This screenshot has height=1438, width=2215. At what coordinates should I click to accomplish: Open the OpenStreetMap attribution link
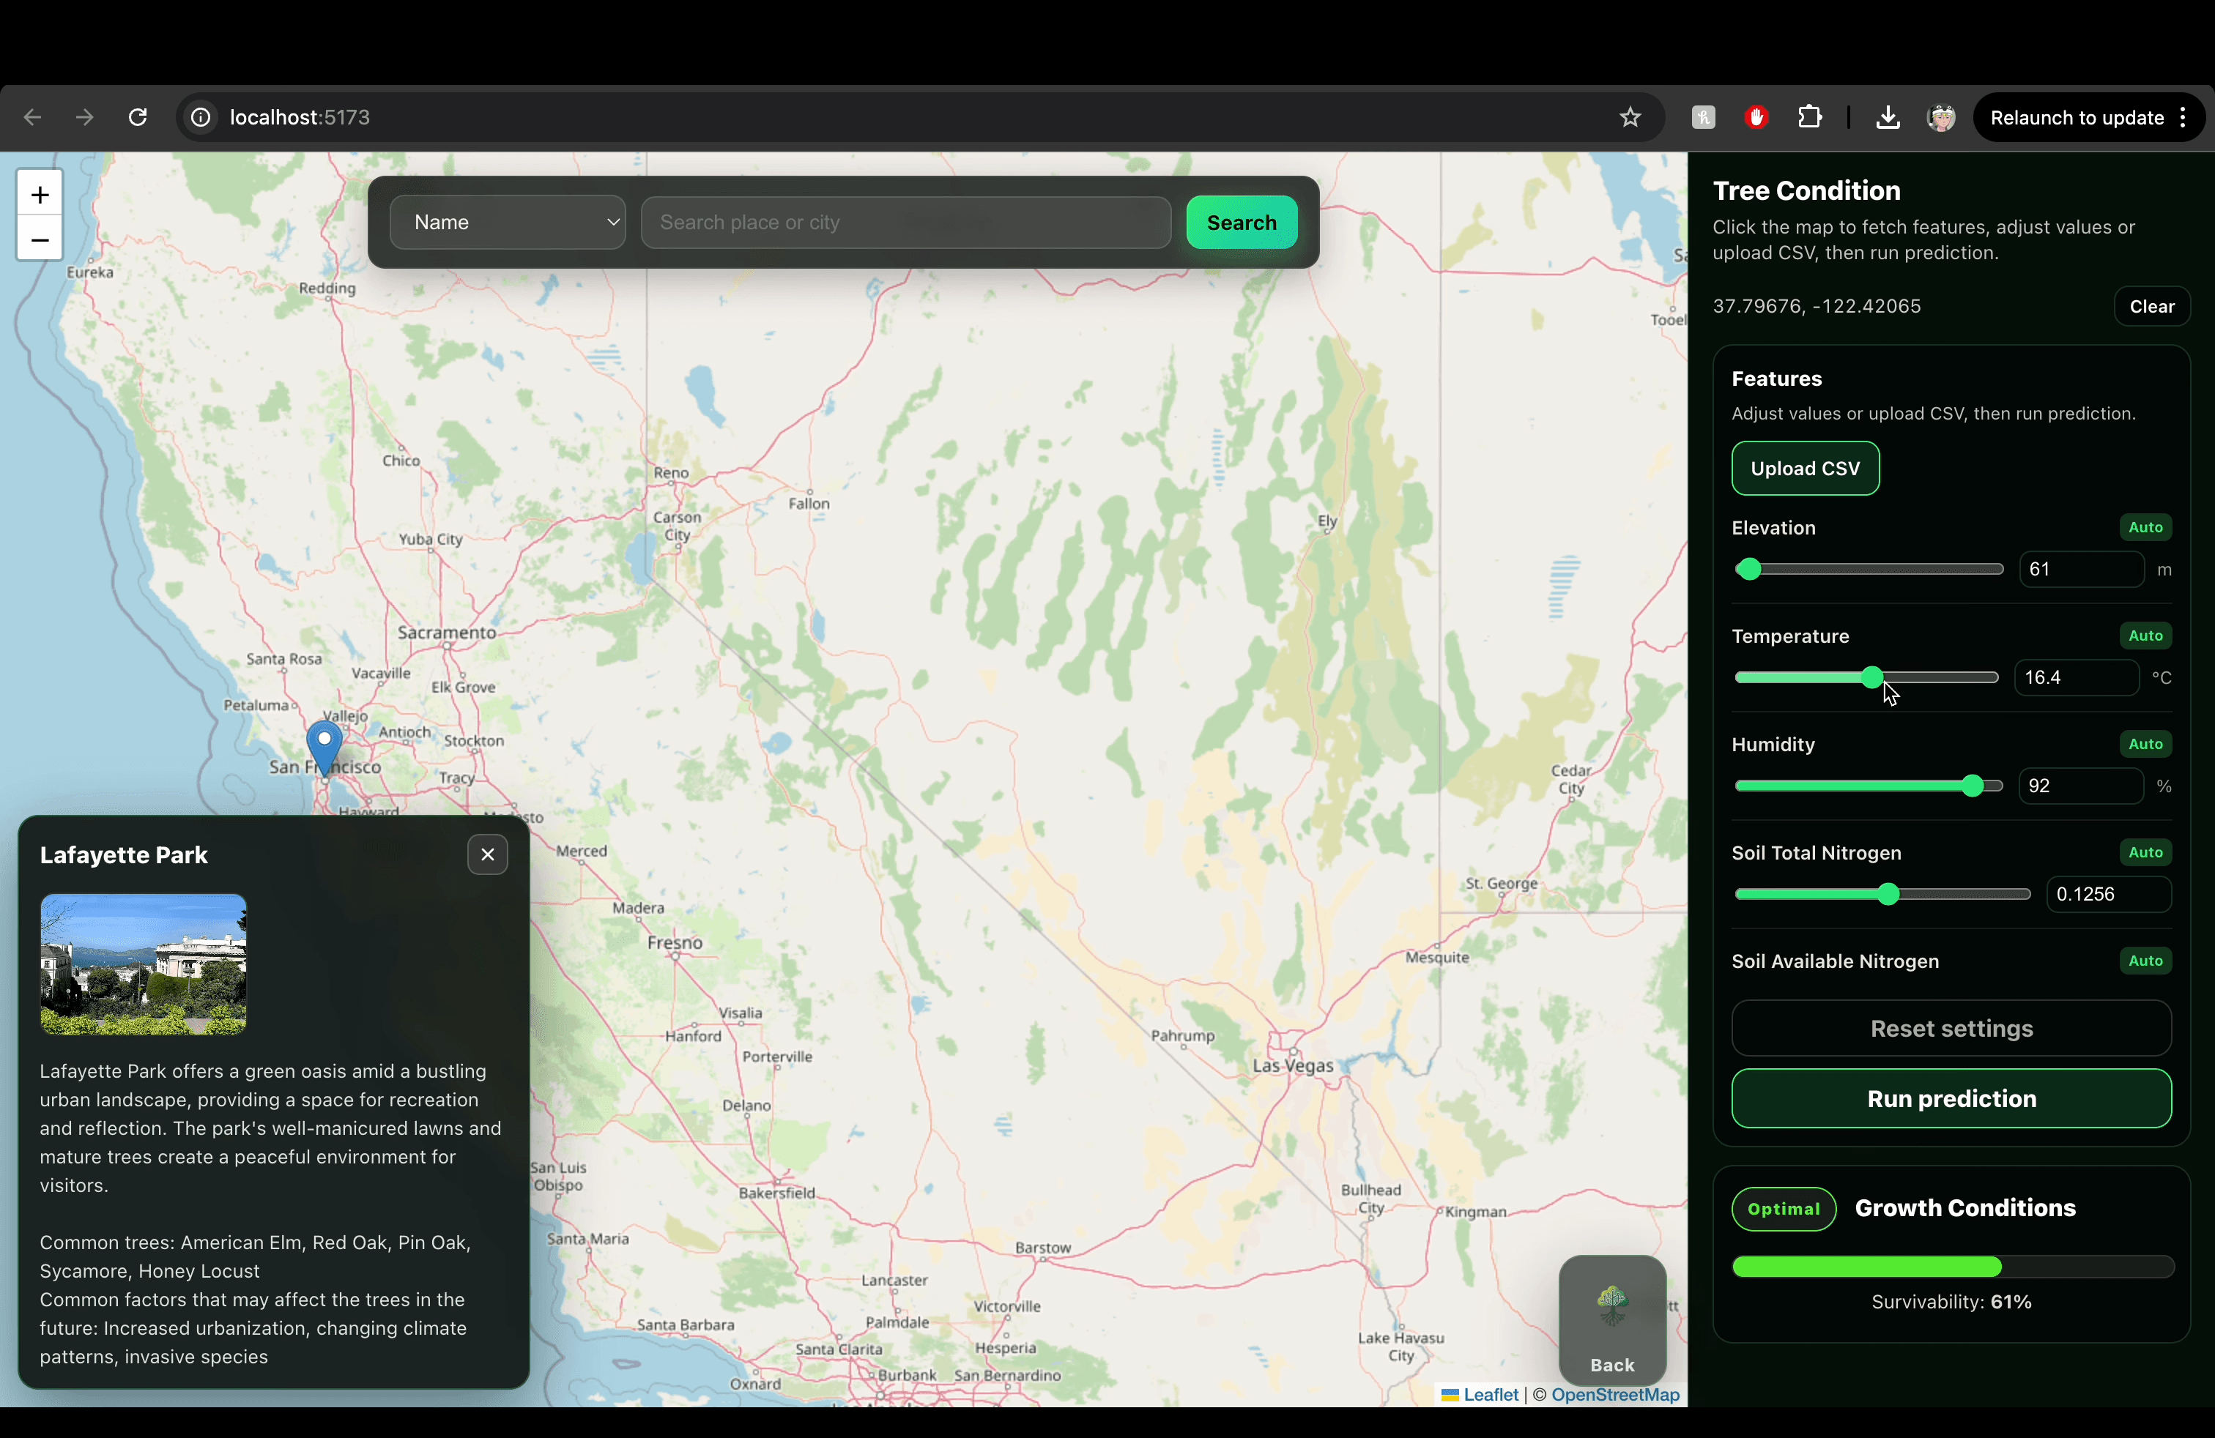tap(1614, 1394)
